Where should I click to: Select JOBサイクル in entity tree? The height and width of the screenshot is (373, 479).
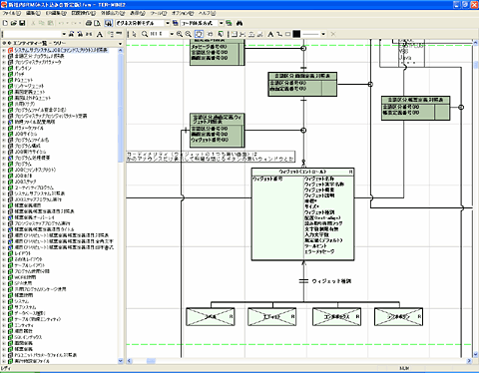point(26,134)
